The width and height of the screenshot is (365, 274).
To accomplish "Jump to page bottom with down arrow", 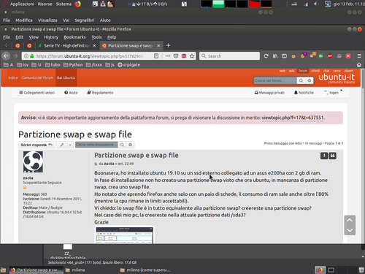I will tap(350, 230).
